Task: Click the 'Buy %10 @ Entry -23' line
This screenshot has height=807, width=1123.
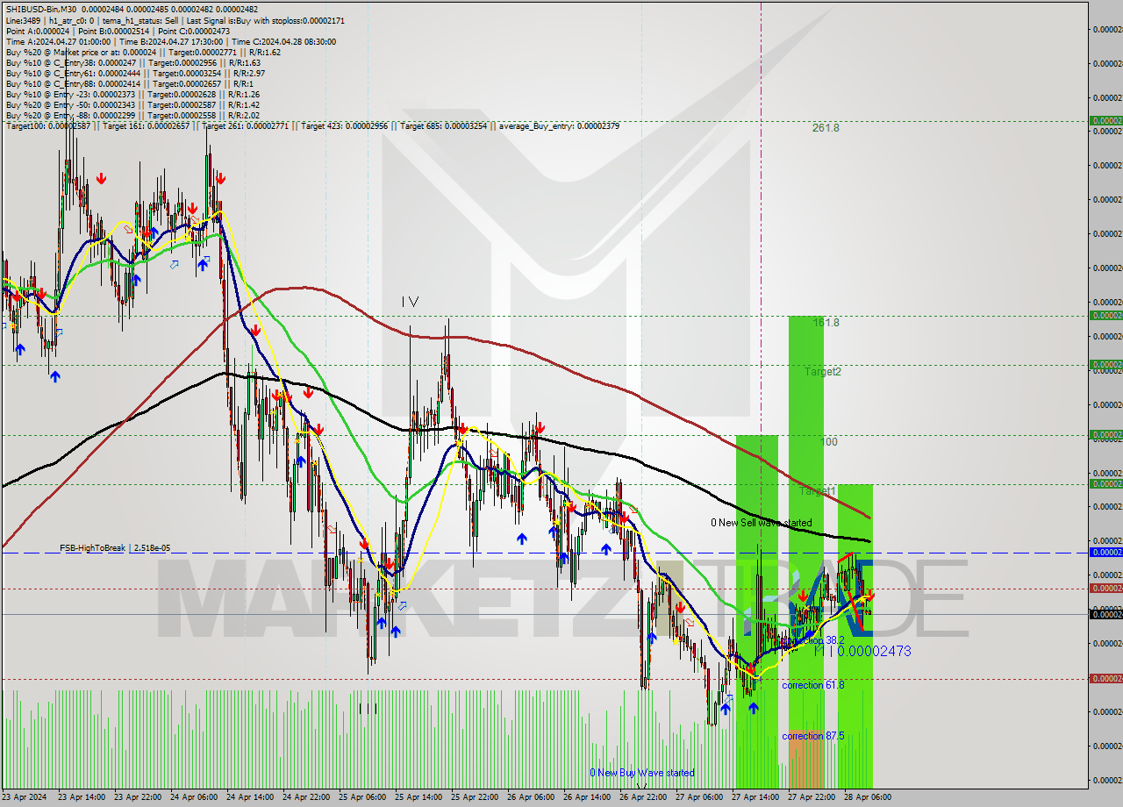Action: click(132, 95)
